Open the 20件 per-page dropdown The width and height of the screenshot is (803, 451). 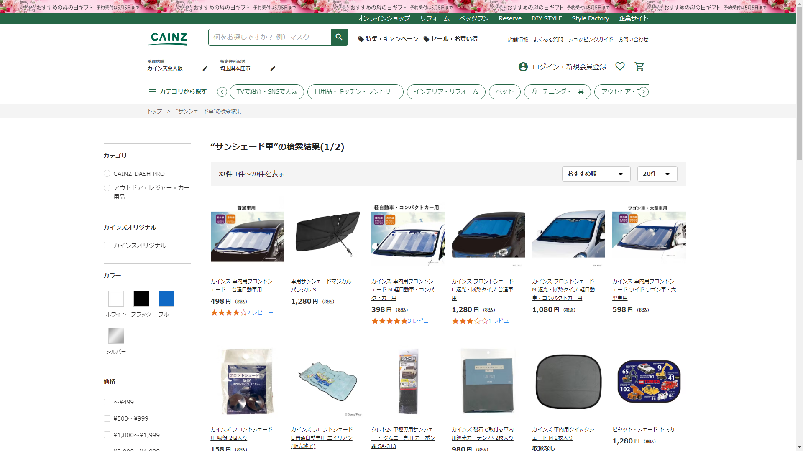[657, 174]
